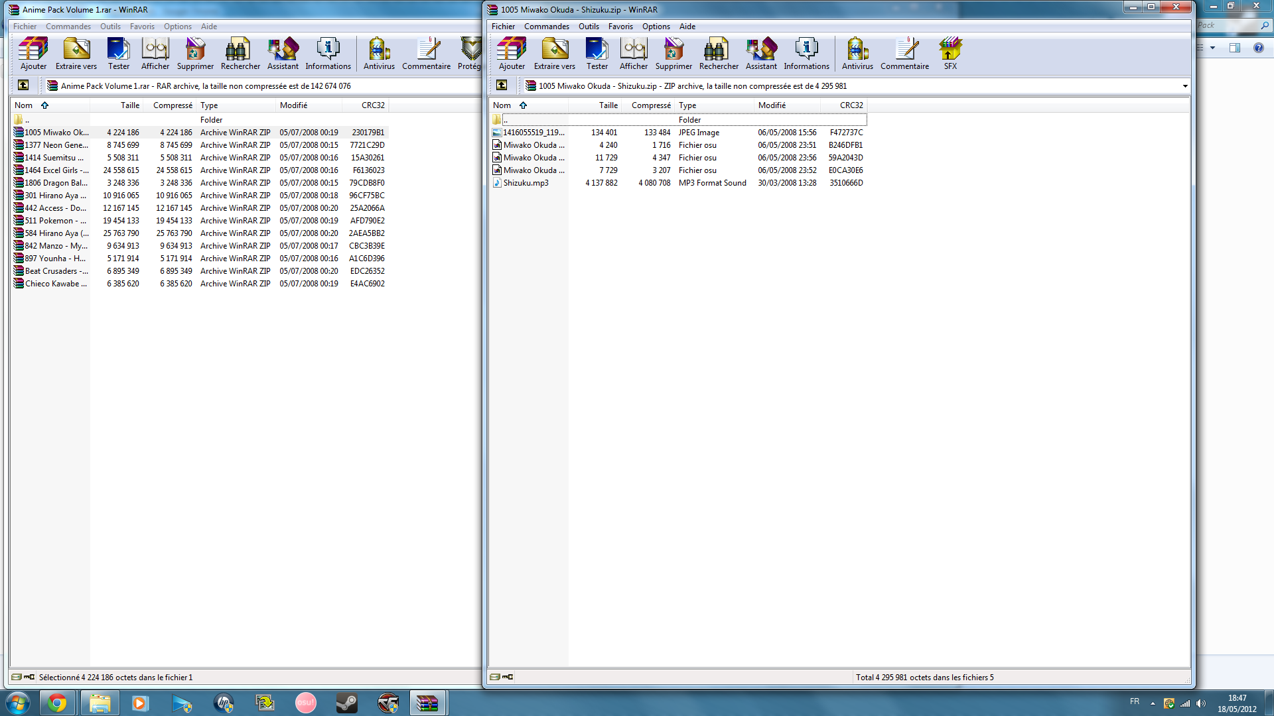Click Antivirus icon in Anime Pack window
The image size is (1274, 716).
point(379,53)
